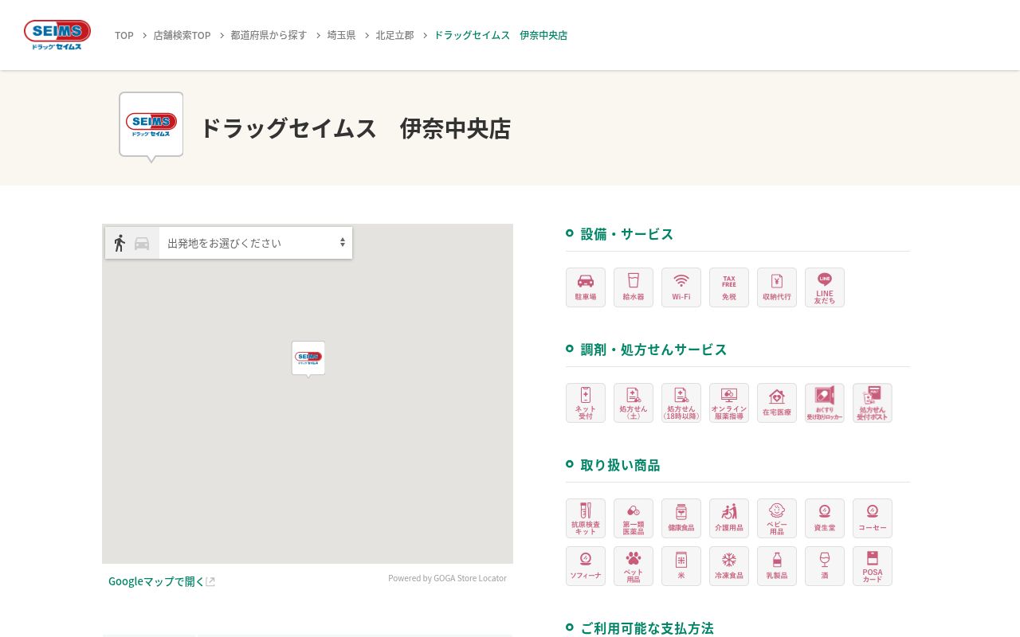Screen dimensions: 1020x637
Task: Select the 処方せん(18時以降) icon
Action: (x=681, y=403)
